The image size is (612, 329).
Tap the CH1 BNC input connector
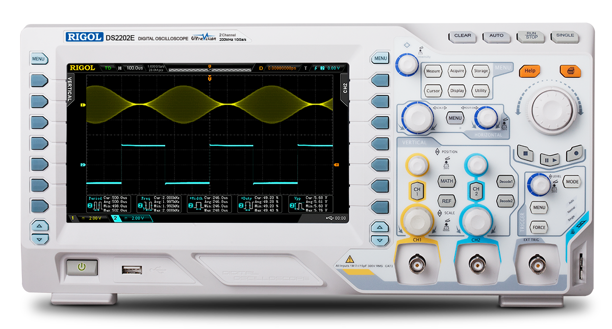[x=418, y=265]
